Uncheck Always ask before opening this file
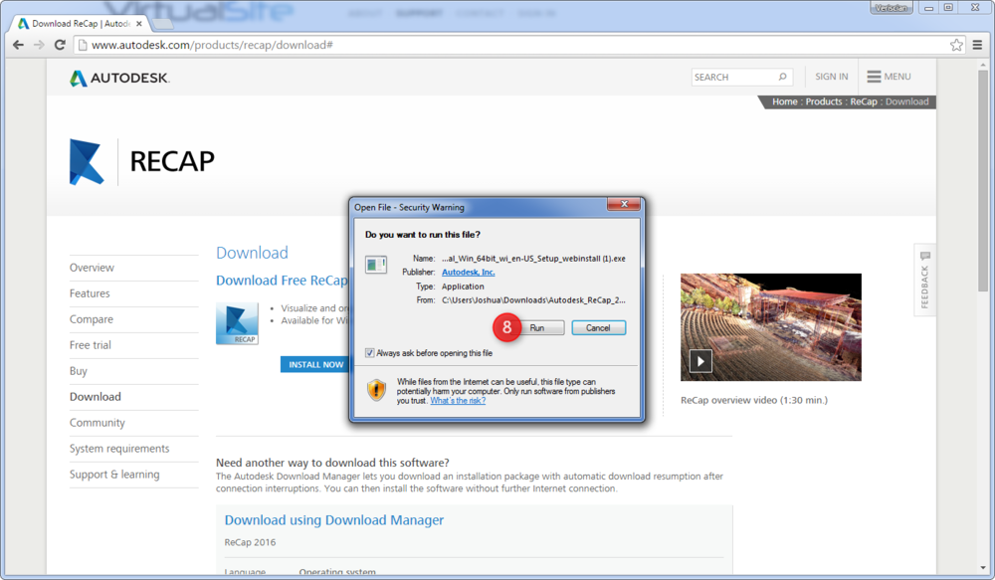 tap(369, 353)
